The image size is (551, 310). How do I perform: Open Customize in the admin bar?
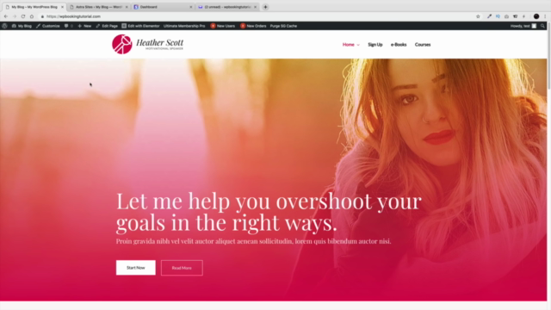click(x=48, y=26)
